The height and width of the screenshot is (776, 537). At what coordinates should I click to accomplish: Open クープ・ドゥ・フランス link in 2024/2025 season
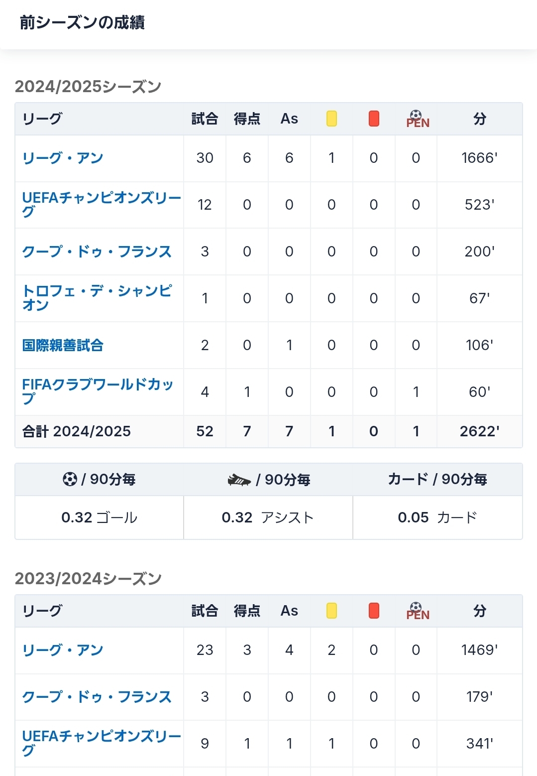97,252
